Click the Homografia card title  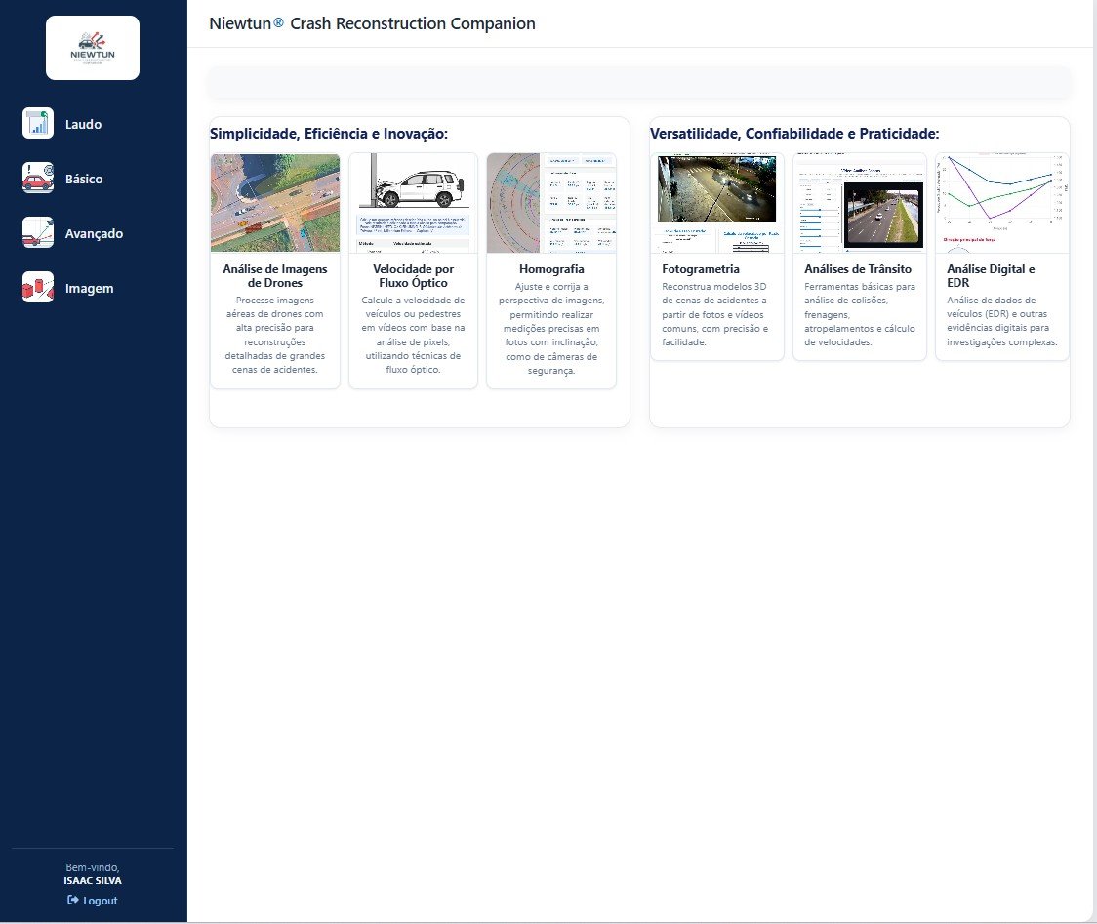click(x=551, y=269)
